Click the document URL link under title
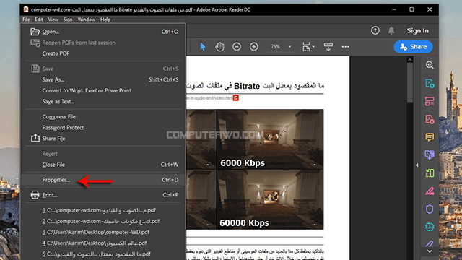Screen dimensions: 462x260 click(x=209, y=98)
